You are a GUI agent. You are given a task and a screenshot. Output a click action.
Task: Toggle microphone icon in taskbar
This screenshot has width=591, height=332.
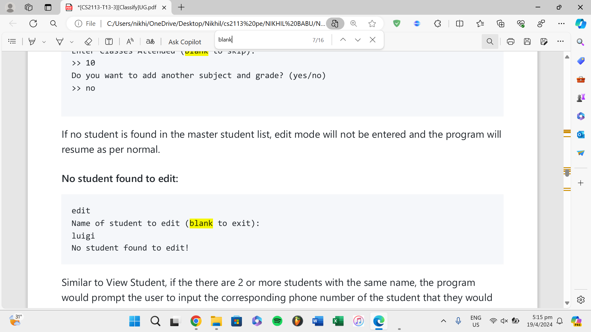(458, 321)
